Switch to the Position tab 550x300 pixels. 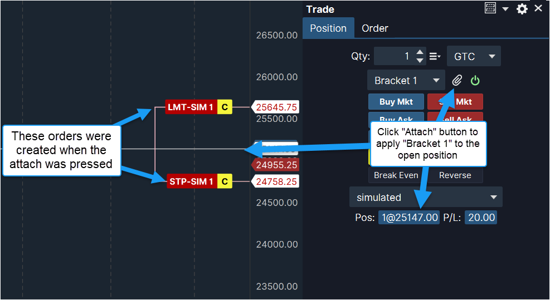[x=328, y=28]
